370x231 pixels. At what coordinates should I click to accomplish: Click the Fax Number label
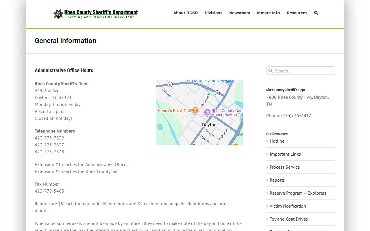coord(47,184)
